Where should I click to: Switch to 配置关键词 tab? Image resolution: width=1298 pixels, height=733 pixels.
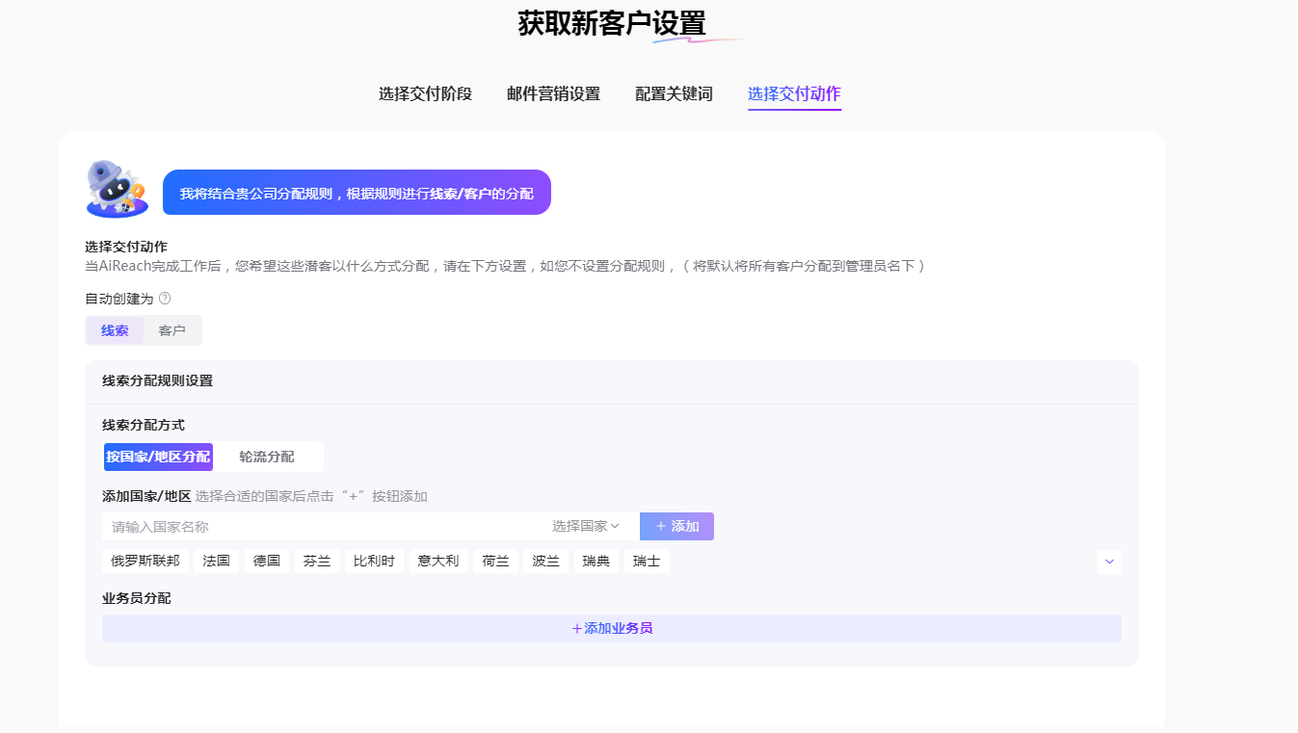click(674, 93)
